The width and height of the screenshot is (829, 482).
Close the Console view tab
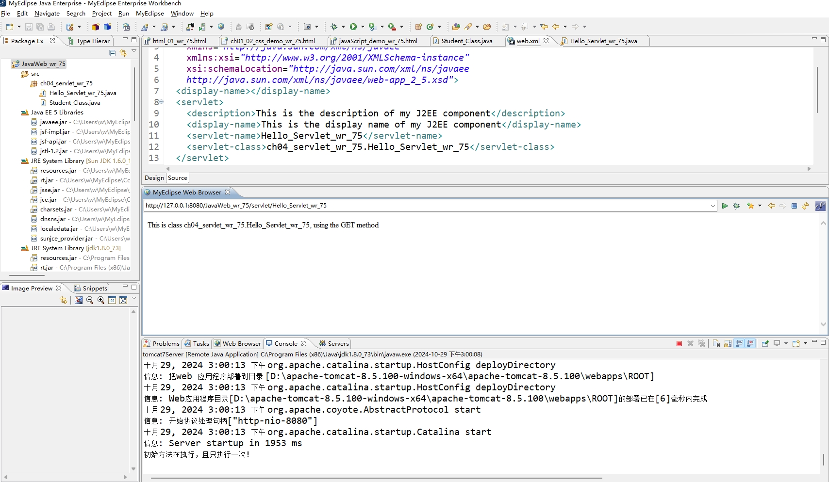point(304,343)
